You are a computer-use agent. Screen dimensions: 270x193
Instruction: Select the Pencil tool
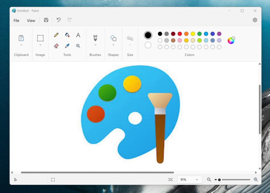tap(56, 35)
